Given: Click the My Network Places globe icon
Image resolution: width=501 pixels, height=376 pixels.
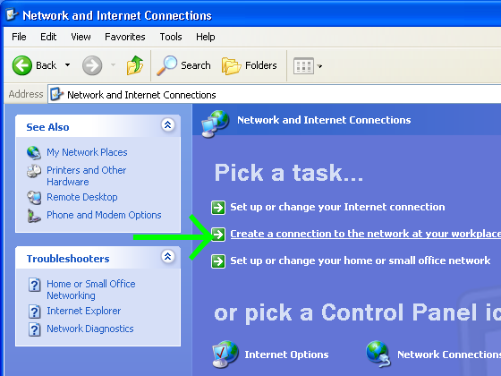Looking at the screenshot, I should click(34, 152).
